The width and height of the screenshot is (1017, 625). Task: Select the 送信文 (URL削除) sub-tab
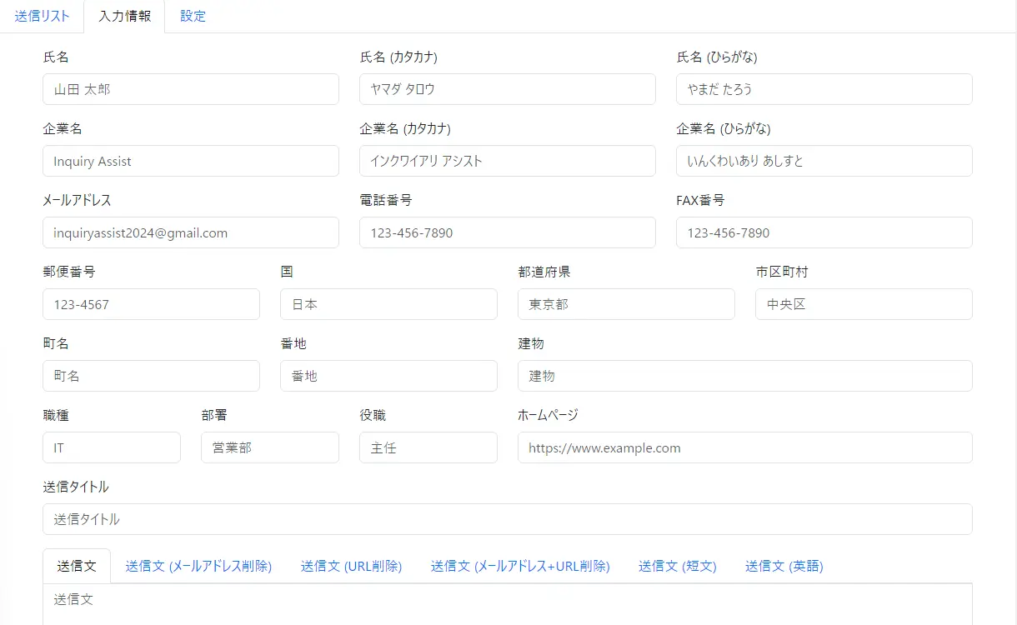pos(351,566)
